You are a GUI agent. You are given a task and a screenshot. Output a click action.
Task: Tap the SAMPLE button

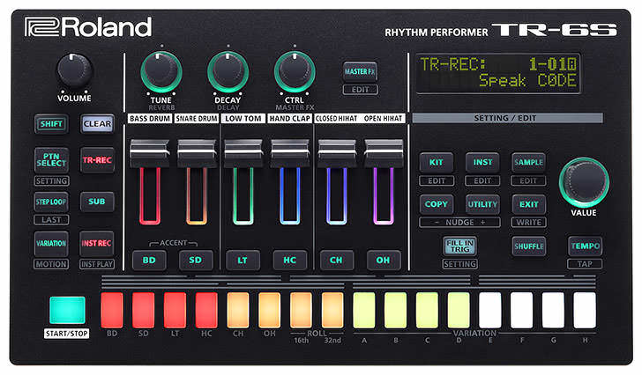point(528,163)
